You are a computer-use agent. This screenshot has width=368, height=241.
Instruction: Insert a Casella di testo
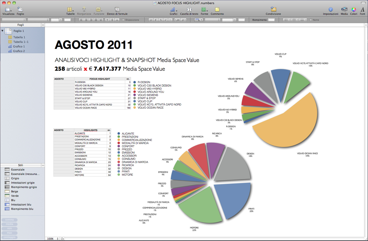[189, 10]
